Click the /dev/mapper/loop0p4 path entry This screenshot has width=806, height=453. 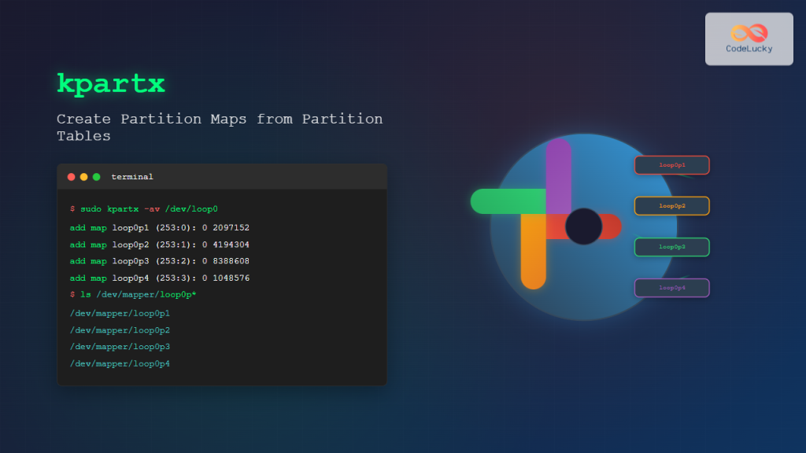[x=119, y=363]
